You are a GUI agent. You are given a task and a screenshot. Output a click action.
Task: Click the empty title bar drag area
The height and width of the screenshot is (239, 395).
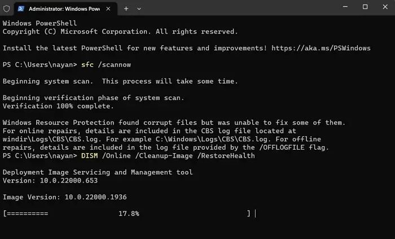click(x=237, y=8)
